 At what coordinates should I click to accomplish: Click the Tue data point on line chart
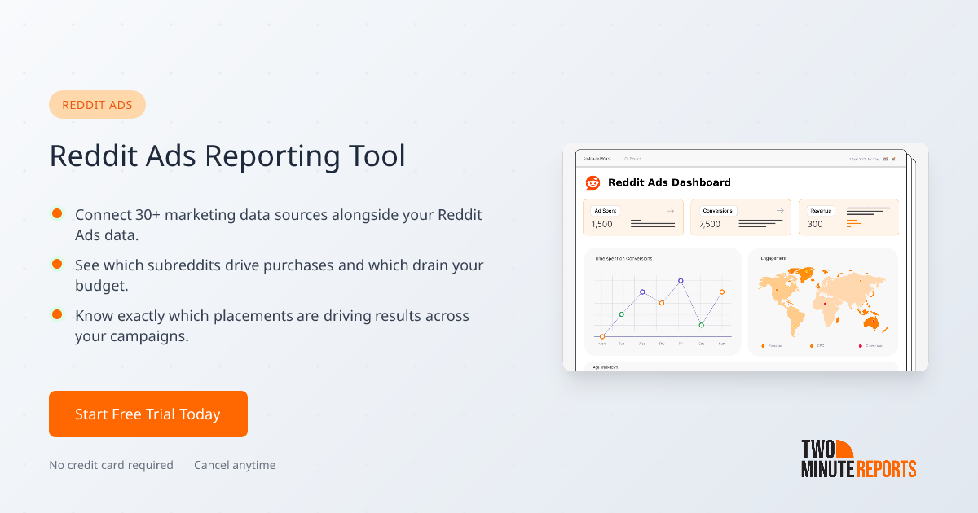622,314
